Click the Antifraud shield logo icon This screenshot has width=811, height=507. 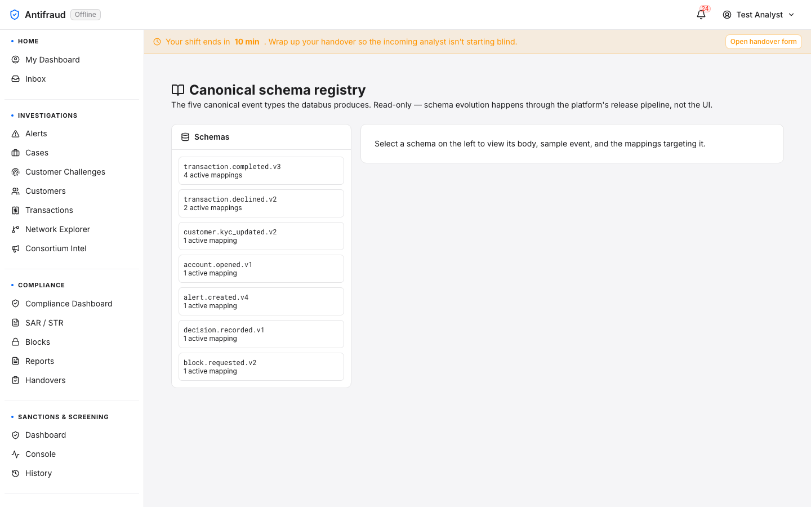(15, 15)
